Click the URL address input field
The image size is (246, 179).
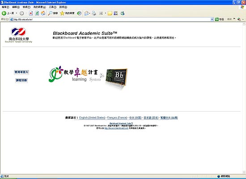pyautogui.click(x=110, y=20)
